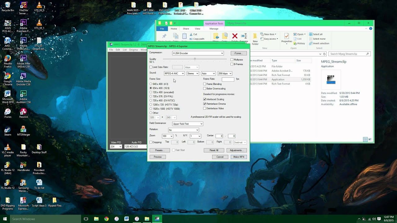
Task: Open the Compression H.264 Encoder dropdown
Action: pyautogui.click(x=198, y=53)
